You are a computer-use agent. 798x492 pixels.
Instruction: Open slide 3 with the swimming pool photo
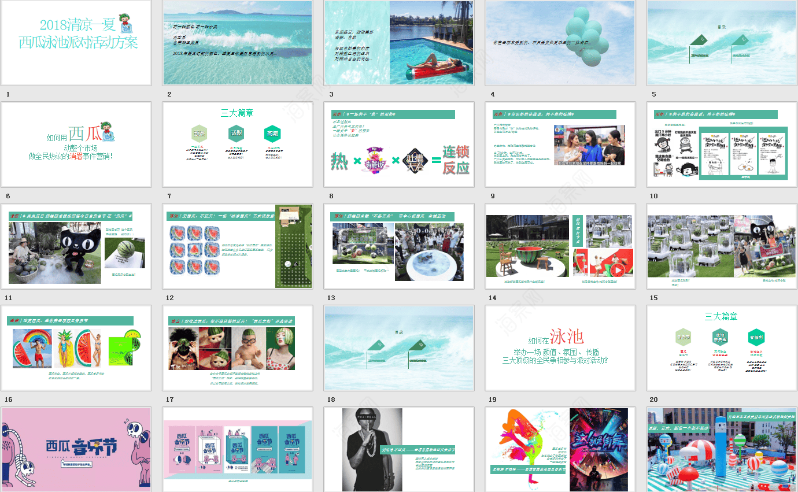pos(399,43)
